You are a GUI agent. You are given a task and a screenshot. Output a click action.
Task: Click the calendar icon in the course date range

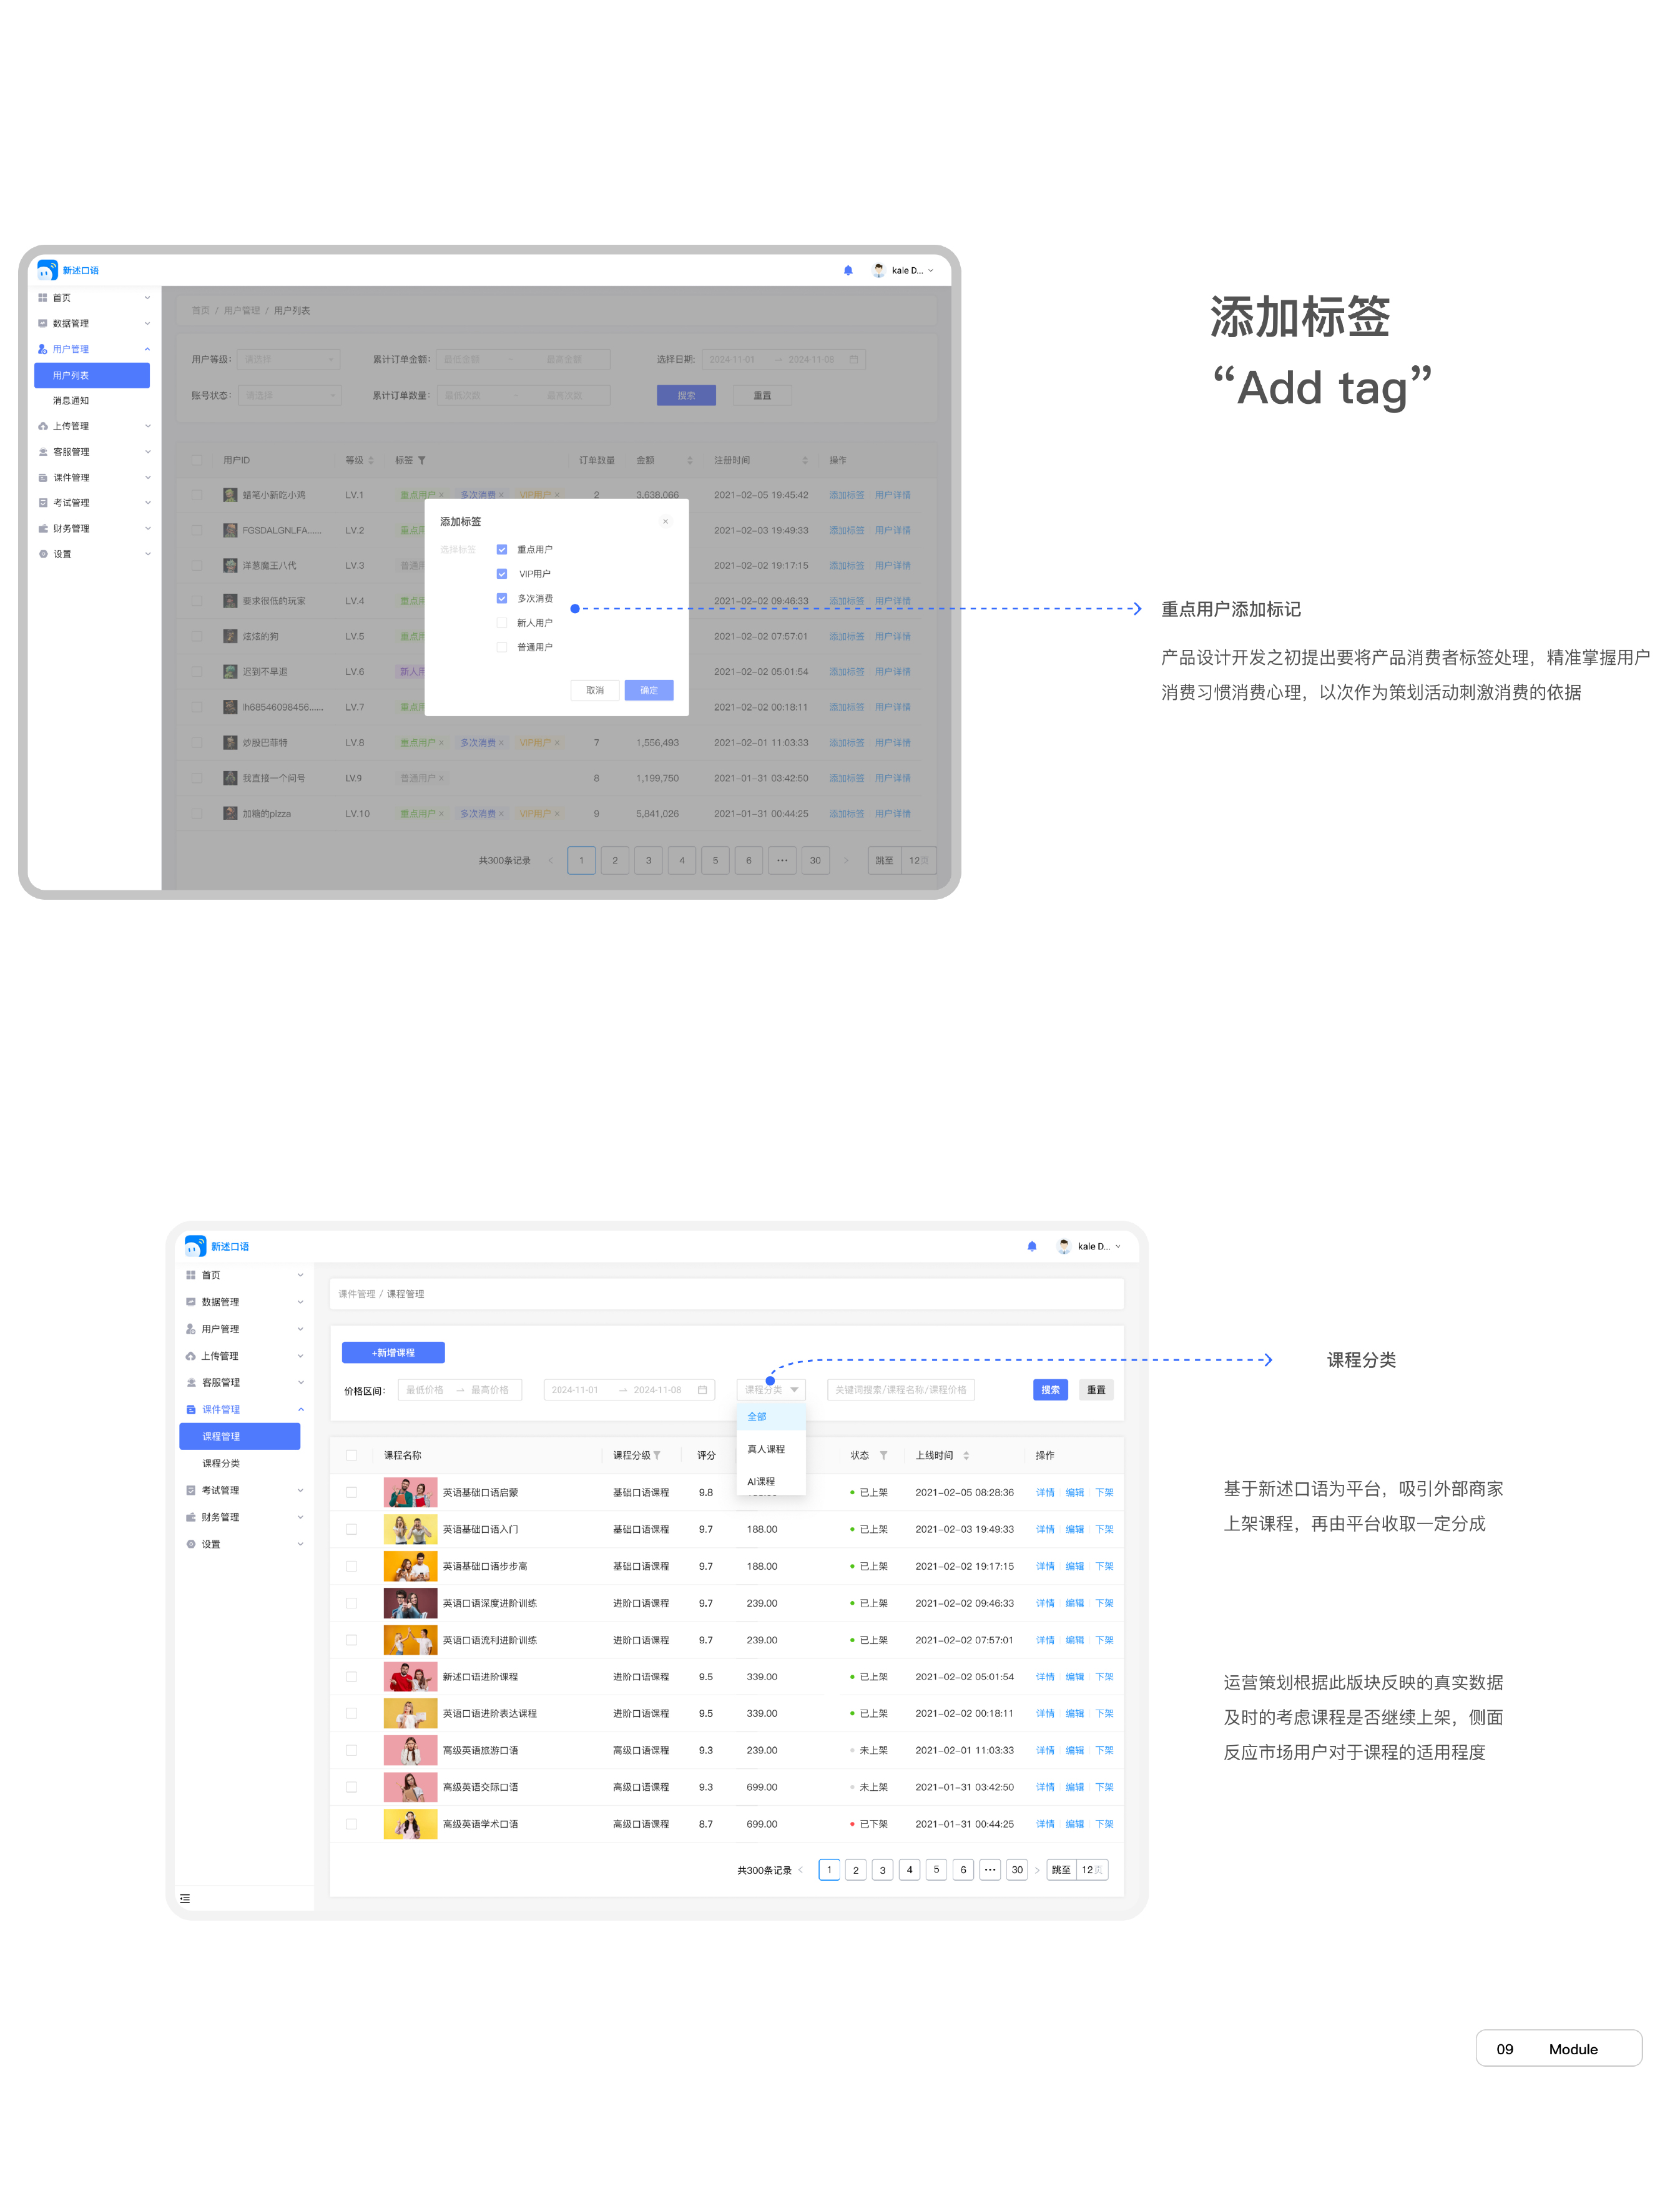pyautogui.click(x=702, y=1390)
